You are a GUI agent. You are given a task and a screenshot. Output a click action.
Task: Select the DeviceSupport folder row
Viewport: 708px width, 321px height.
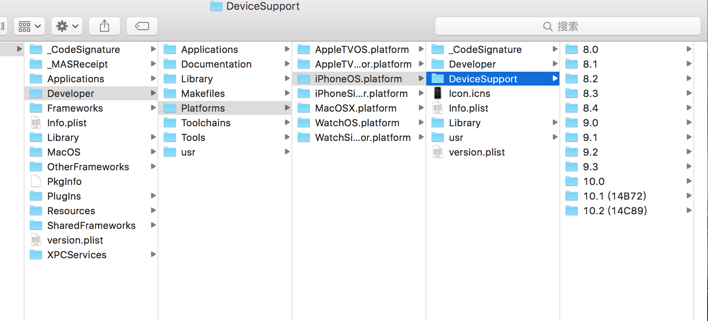(x=493, y=79)
